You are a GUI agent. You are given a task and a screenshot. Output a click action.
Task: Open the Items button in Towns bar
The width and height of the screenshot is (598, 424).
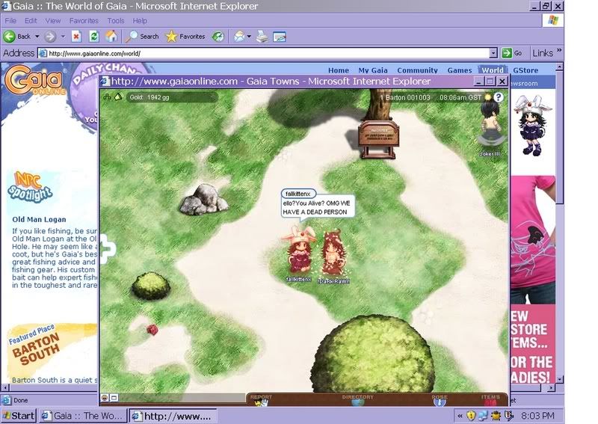(490, 399)
